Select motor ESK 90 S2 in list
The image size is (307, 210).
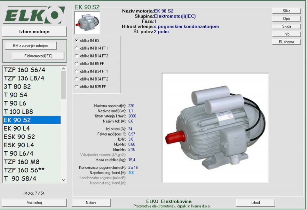pyautogui.click(x=32, y=137)
